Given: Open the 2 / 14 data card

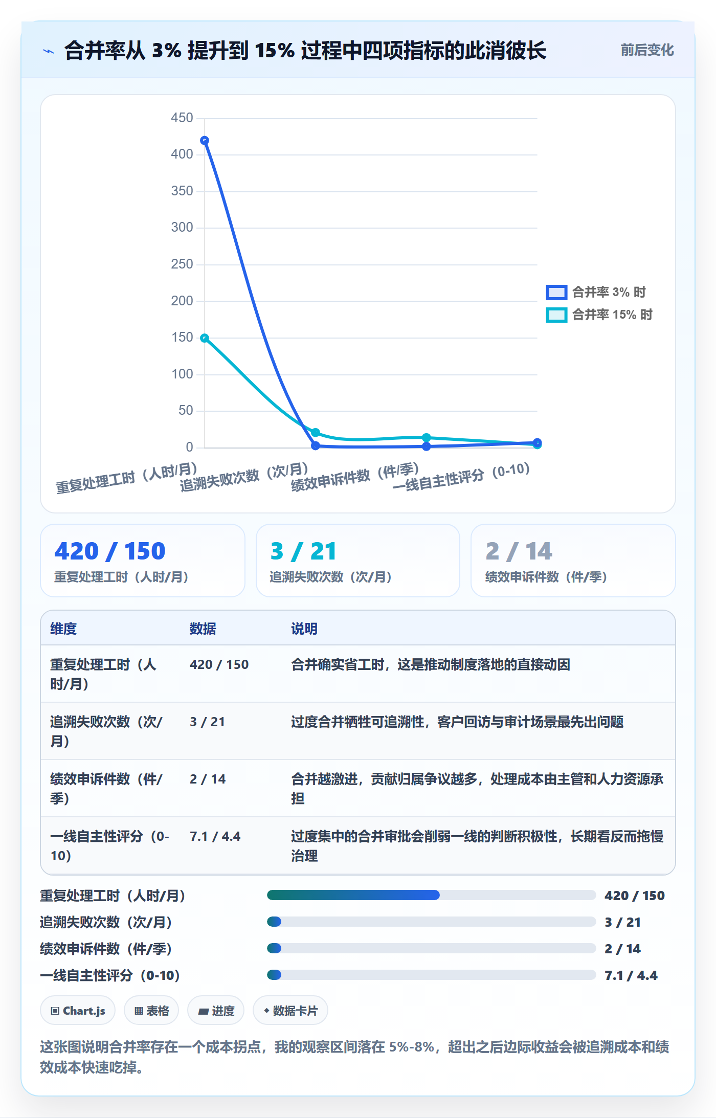Looking at the screenshot, I should tap(573, 561).
